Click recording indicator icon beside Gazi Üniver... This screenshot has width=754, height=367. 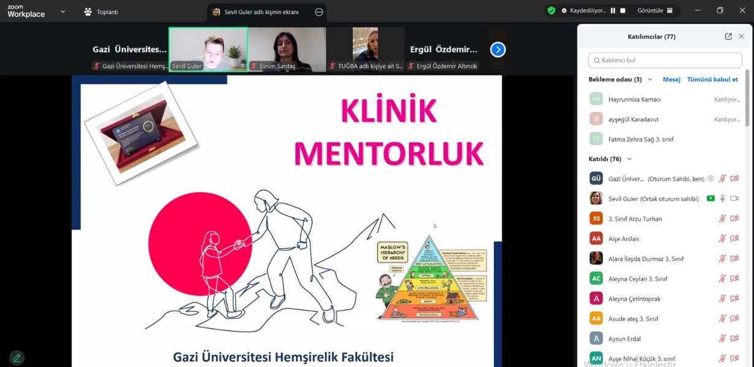(x=710, y=179)
